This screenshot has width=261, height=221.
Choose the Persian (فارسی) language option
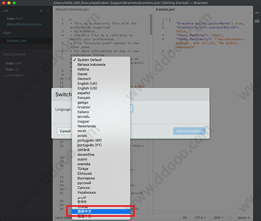101,197
